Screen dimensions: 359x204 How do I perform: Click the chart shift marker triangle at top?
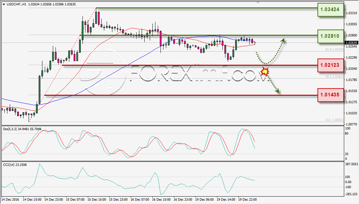click(258, 2)
